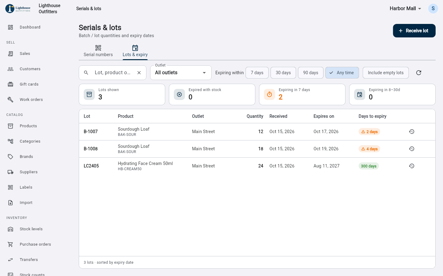
Task: Select the Any time expiry filter
Action: (x=342, y=73)
